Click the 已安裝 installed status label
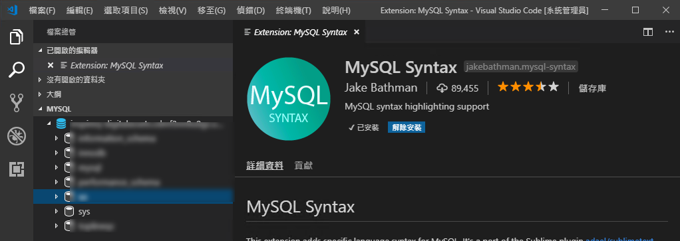Viewport: 680px width, 241px height. pos(364,127)
